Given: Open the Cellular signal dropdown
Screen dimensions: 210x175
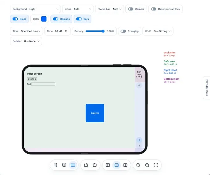Looking at the screenshot, I should tap(26, 41).
